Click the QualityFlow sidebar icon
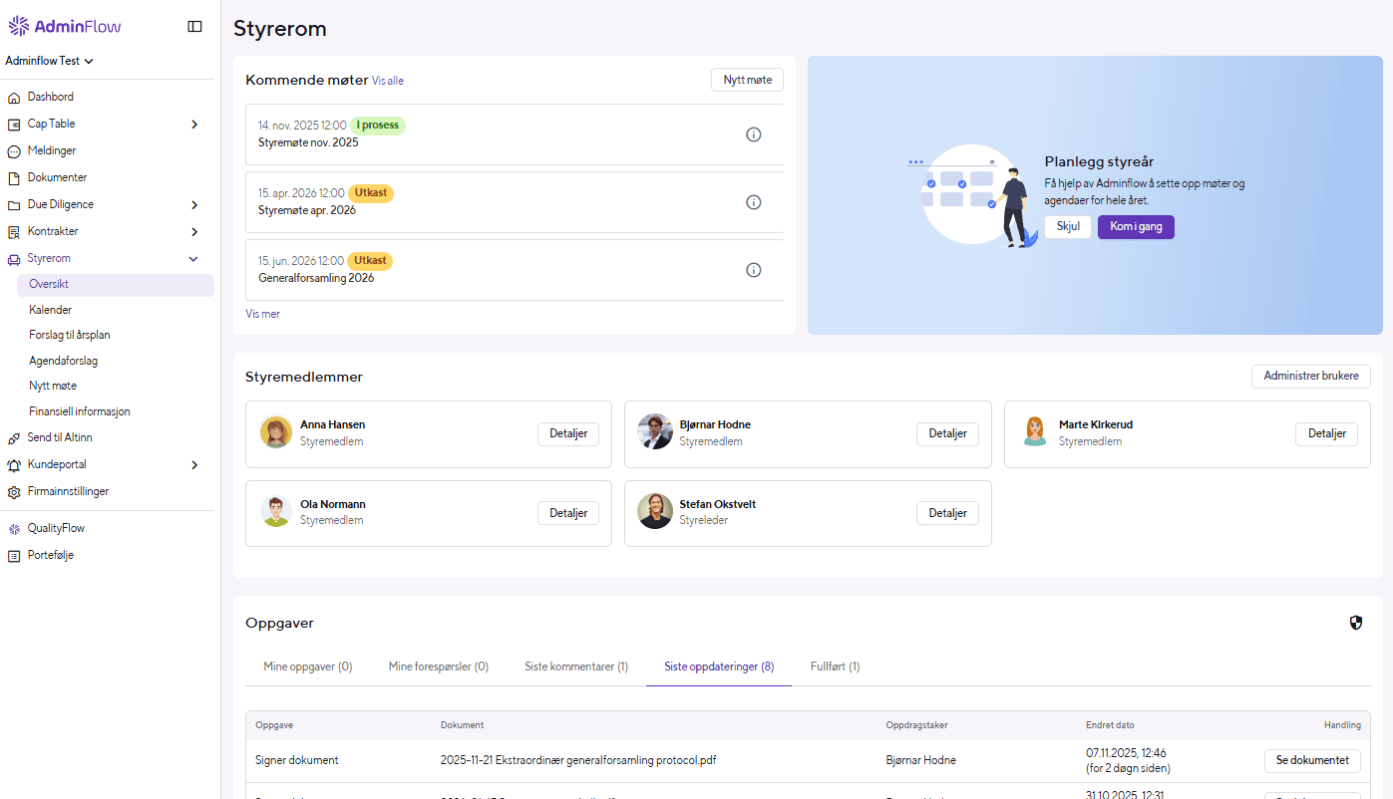The height and width of the screenshot is (799, 1393). click(x=12, y=527)
